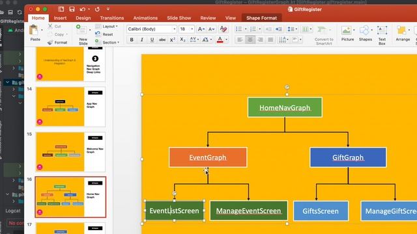This screenshot has height=234, width=417.
Task: Select the GiftGraph blue box
Action: coord(348,157)
